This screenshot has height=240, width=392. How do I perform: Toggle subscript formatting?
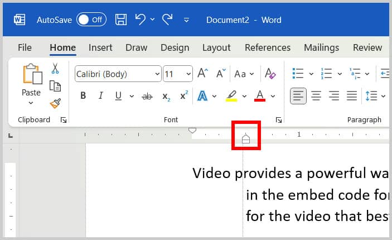click(166, 97)
